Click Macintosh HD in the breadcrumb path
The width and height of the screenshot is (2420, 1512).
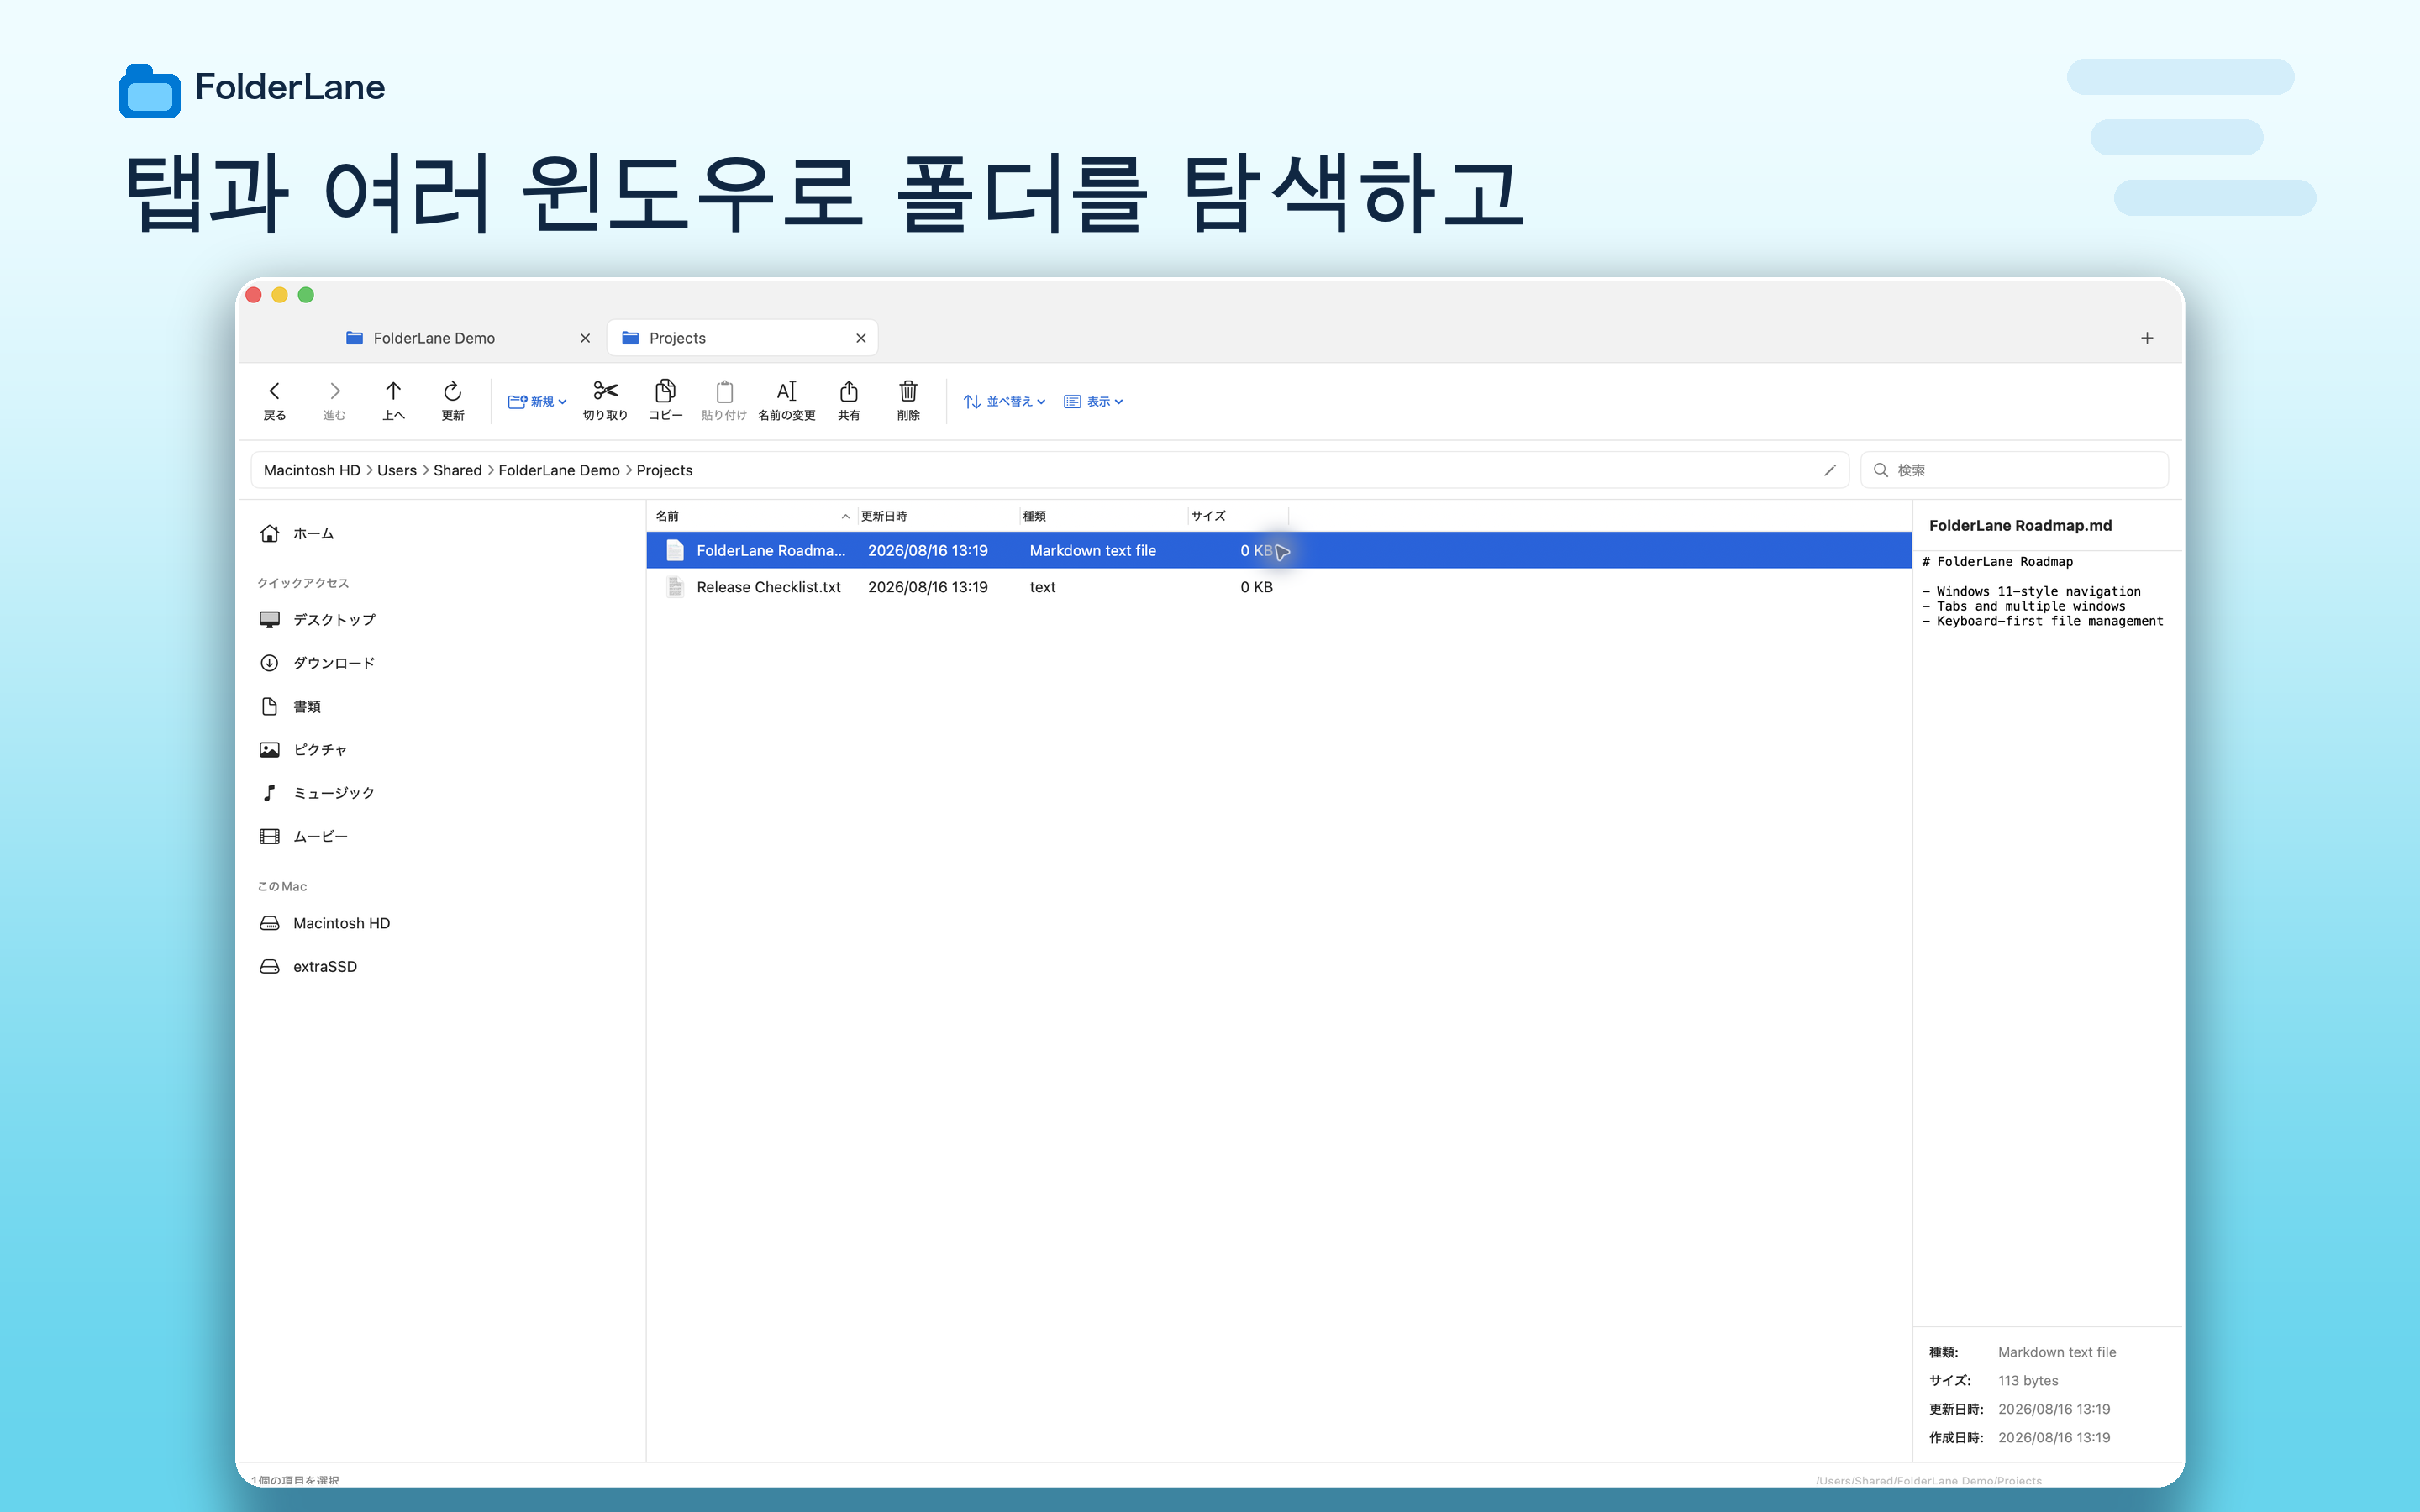(x=311, y=470)
